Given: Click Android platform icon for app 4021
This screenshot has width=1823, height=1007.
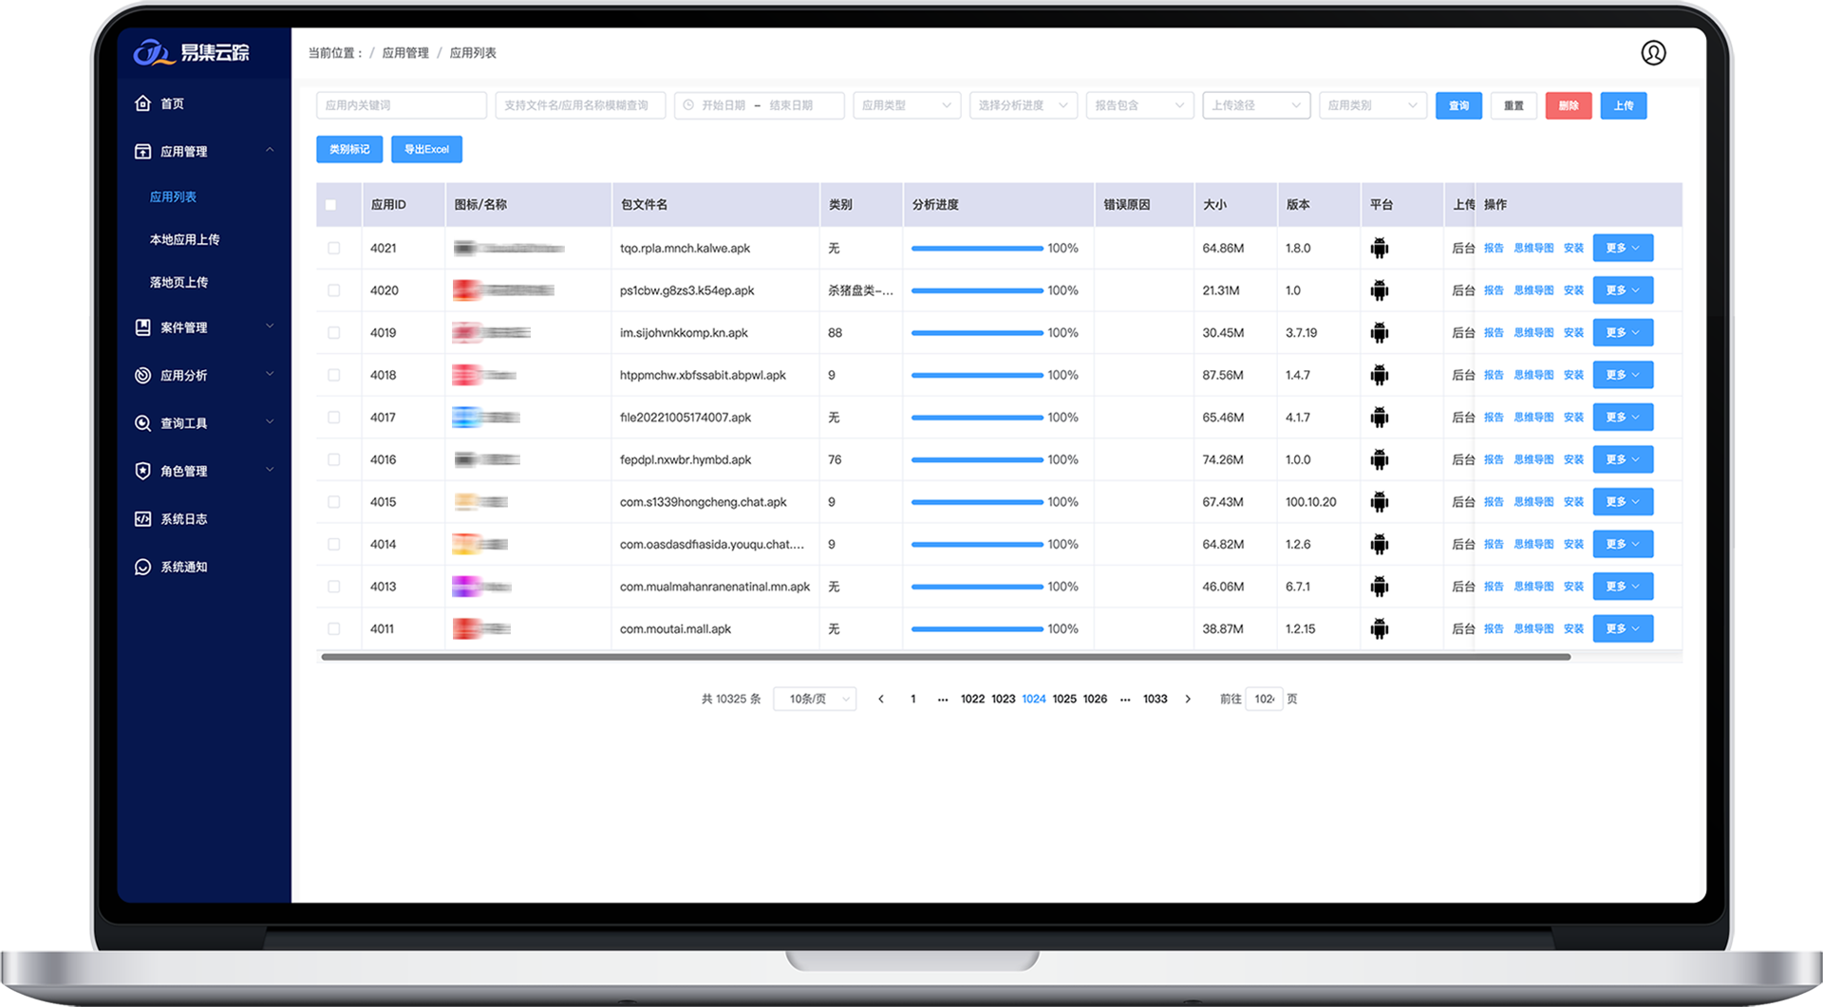Looking at the screenshot, I should 1379,248.
